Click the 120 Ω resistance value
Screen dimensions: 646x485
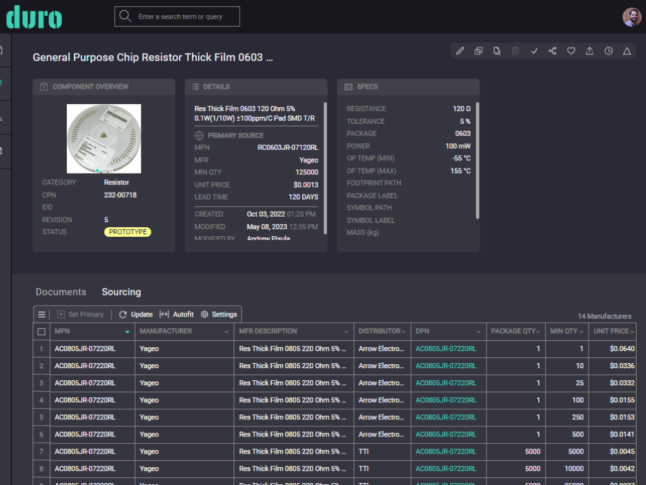(x=461, y=109)
